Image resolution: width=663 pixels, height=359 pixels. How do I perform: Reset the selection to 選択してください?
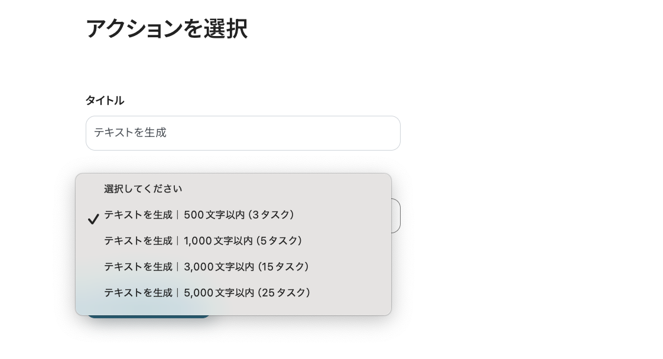(143, 189)
